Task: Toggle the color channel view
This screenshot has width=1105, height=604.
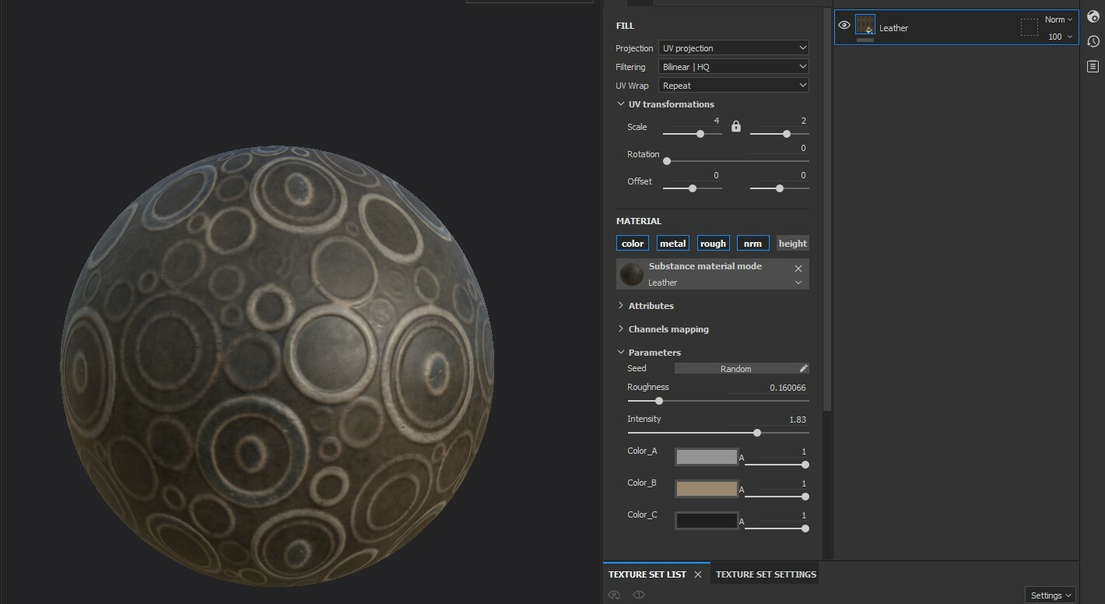Action: coord(632,242)
